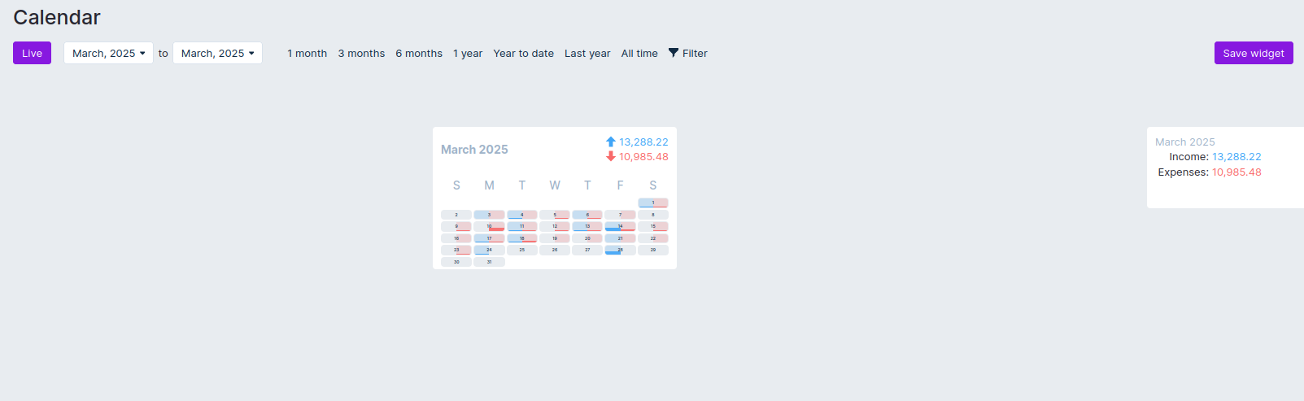This screenshot has height=401, width=1304.
Task: Open the start month dropdown
Action: pos(108,53)
